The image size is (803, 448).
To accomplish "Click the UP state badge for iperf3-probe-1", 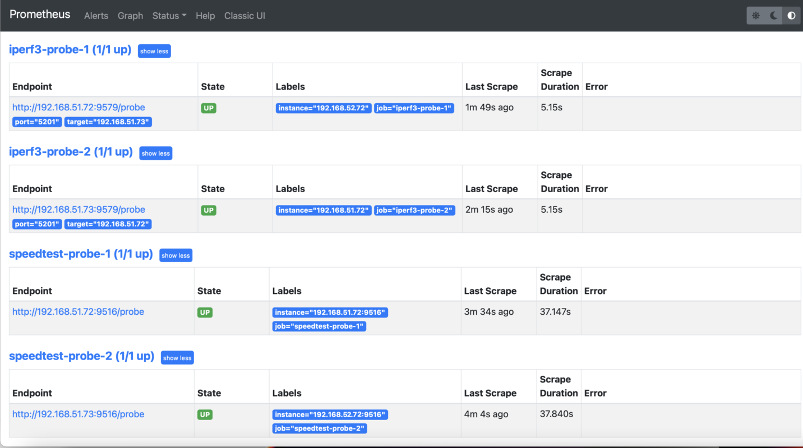I will click(x=209, y=108).
